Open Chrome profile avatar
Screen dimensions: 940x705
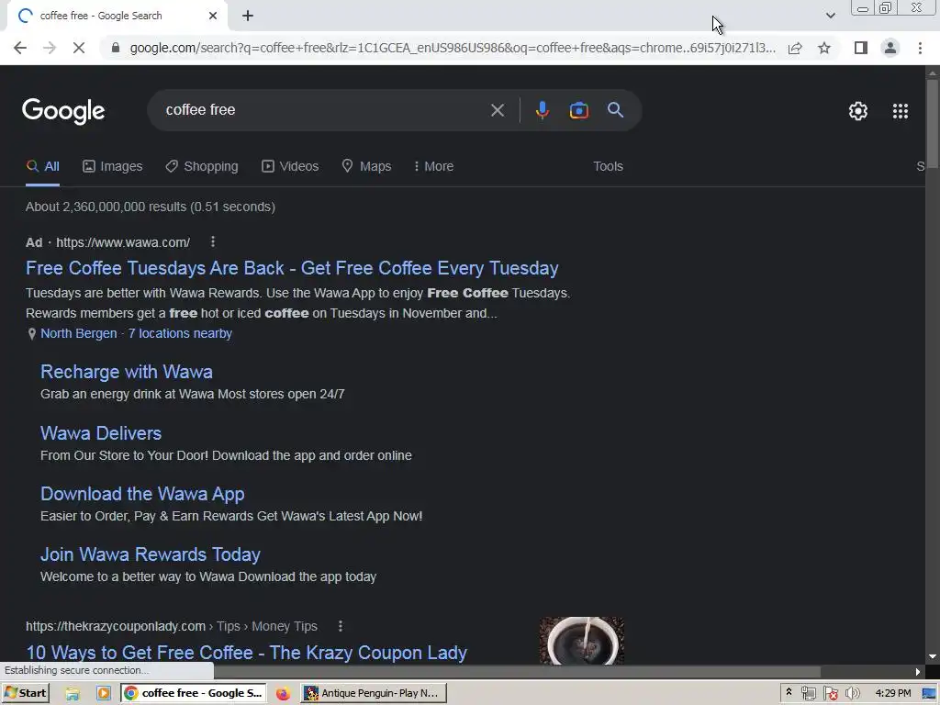pyautogui.click(x=890, y=48)
